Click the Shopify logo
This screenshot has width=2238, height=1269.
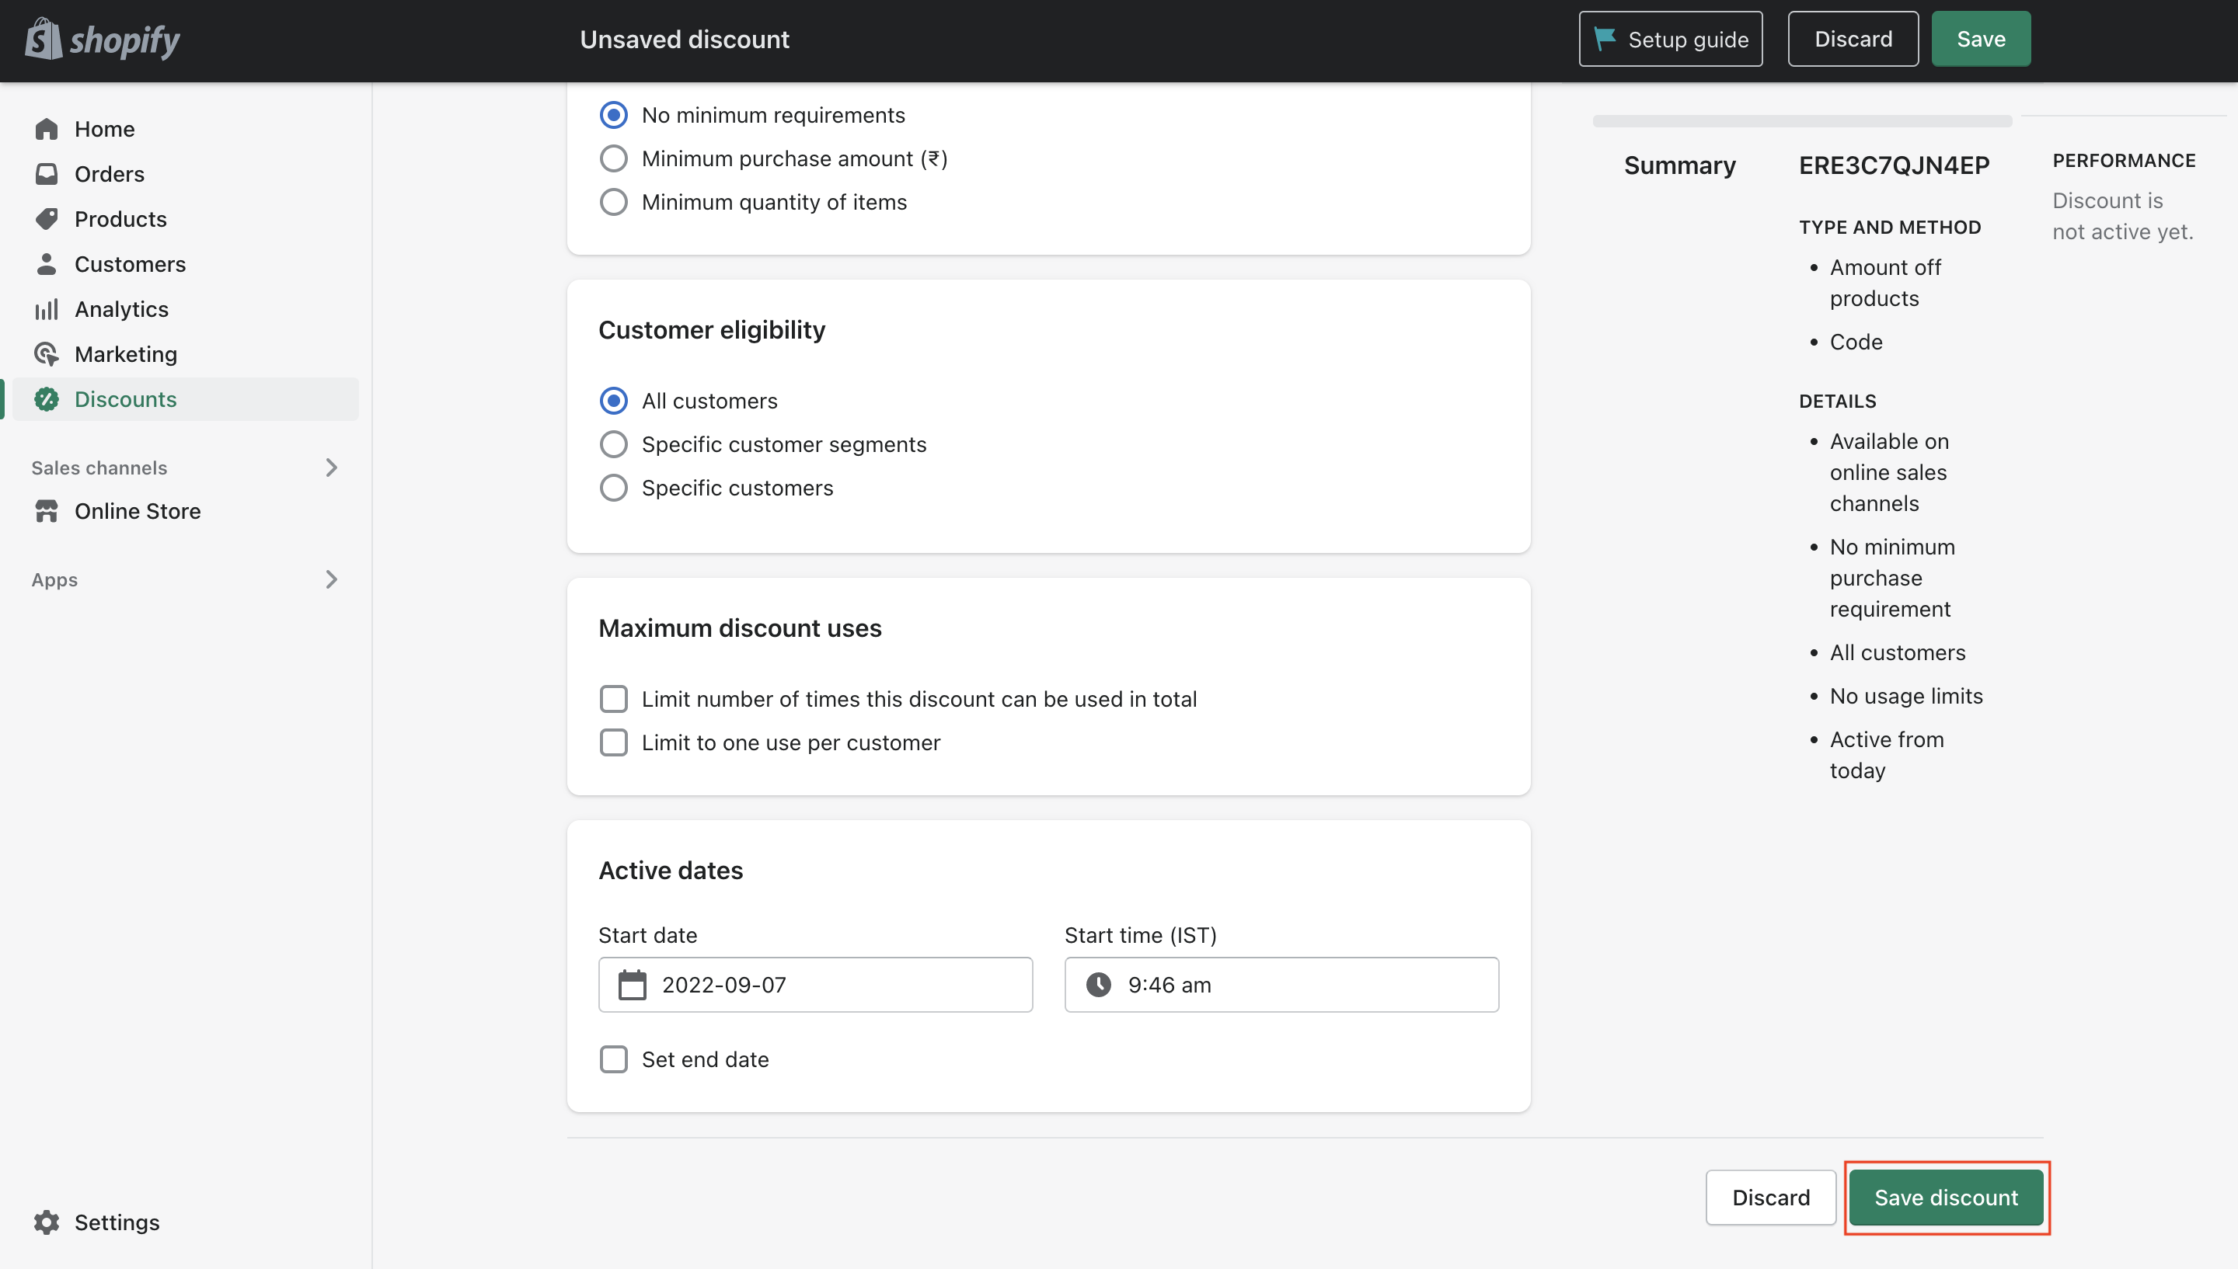(102, 40)
